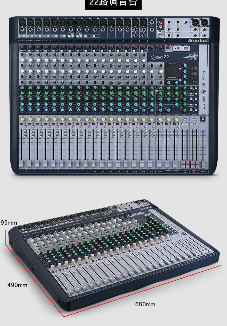Click the '17/18' channel label
The height and width of the screenshot is (326, 227).
pyautogui.click(x=143, y=171)
